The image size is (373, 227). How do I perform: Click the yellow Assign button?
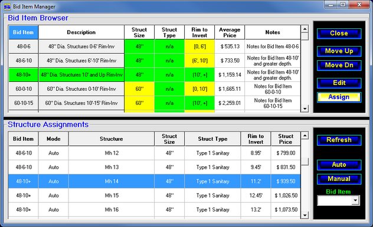tap(339, 97)
